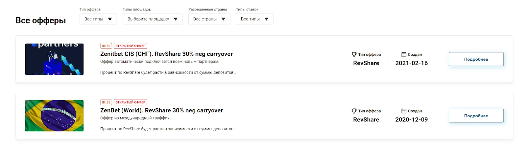Click the 'ID: 25' badge
526x147 pixels.
click(x=106, y=102)
